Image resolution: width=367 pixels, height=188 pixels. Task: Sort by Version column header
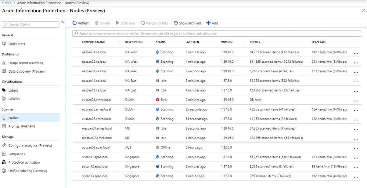227,42
